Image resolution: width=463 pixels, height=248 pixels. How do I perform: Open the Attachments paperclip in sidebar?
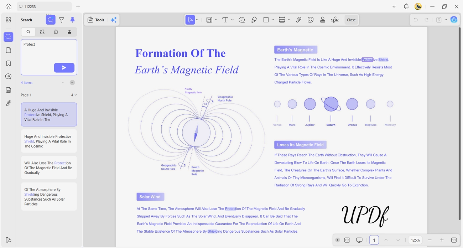8,103
